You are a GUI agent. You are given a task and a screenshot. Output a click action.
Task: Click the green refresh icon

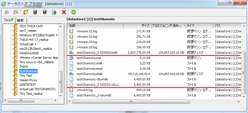coord(73,12)
